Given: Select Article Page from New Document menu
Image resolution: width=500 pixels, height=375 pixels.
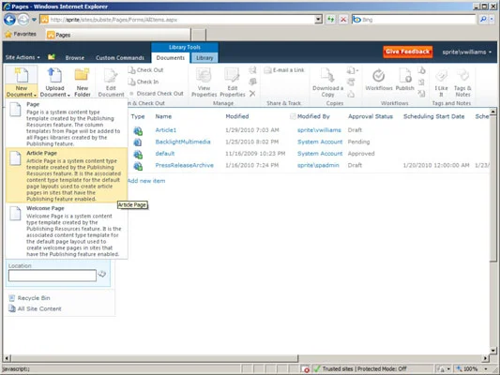Looking at the screenshot, I should click(67, 175).
